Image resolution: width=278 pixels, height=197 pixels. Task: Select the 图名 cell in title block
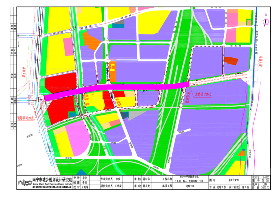coord(212,180)
